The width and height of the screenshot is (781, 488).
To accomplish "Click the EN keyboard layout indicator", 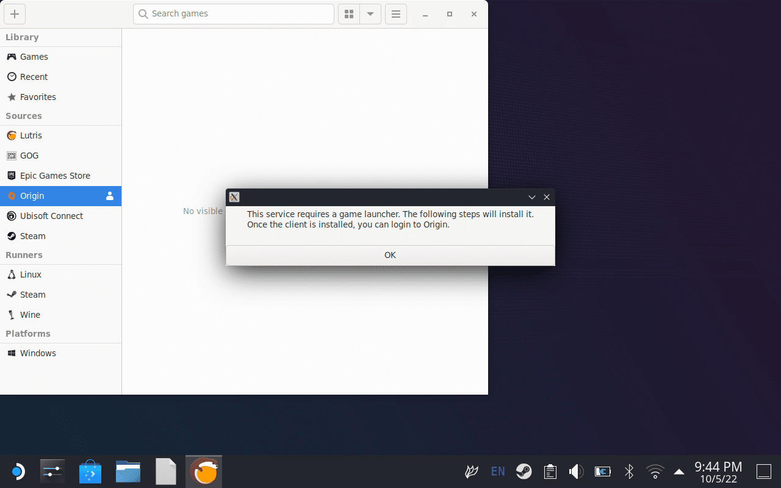I will click(498, 472).
